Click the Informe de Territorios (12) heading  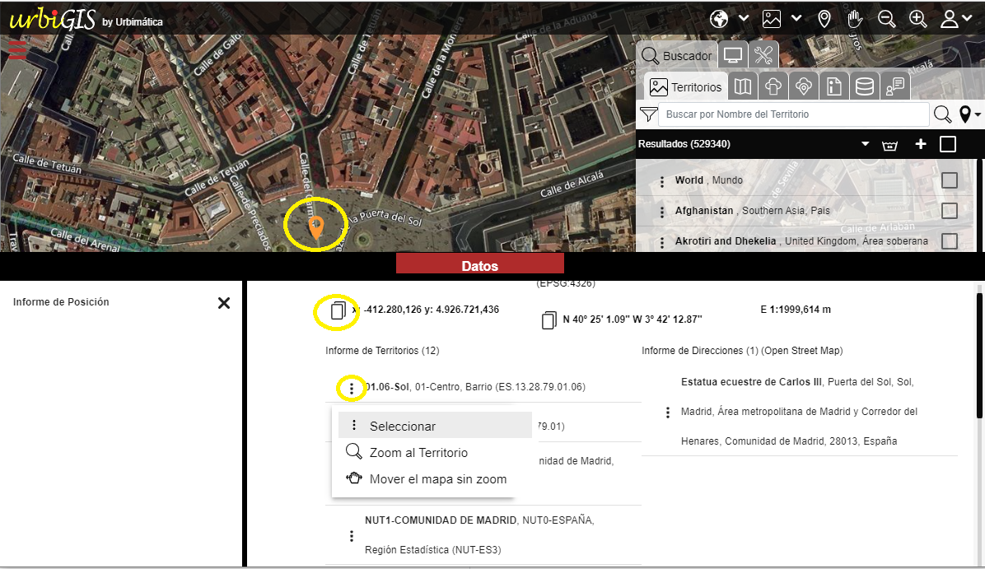[382, 351]
